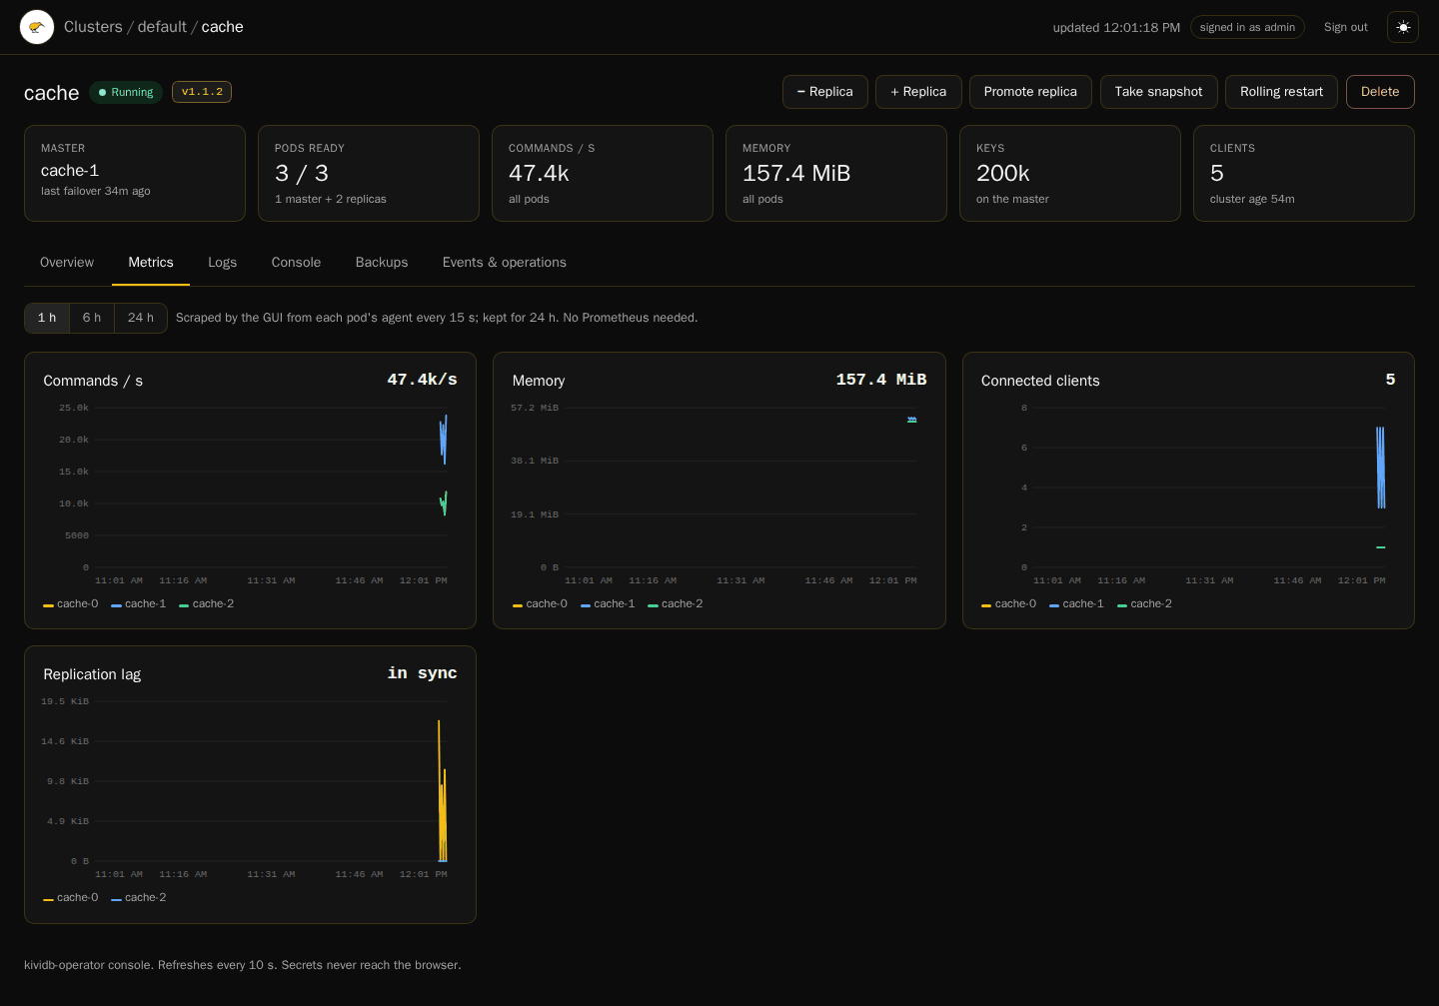This screenshot has width=1439, height=1006.
Task: Click 'last failover 34m ago' text
Action: (x=96, y=191)
